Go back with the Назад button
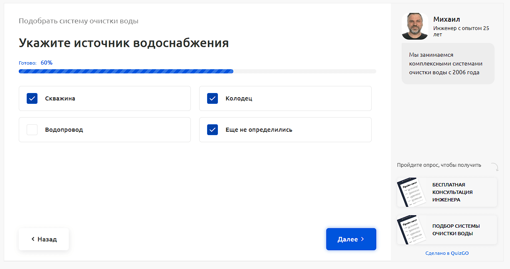This screenshot has width=510, height=269. [x=44, y=239]
